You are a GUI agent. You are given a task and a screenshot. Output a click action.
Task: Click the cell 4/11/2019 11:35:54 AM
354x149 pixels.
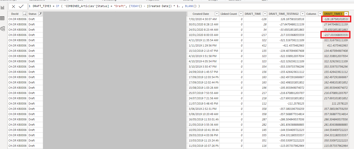(x=203, y=40)
